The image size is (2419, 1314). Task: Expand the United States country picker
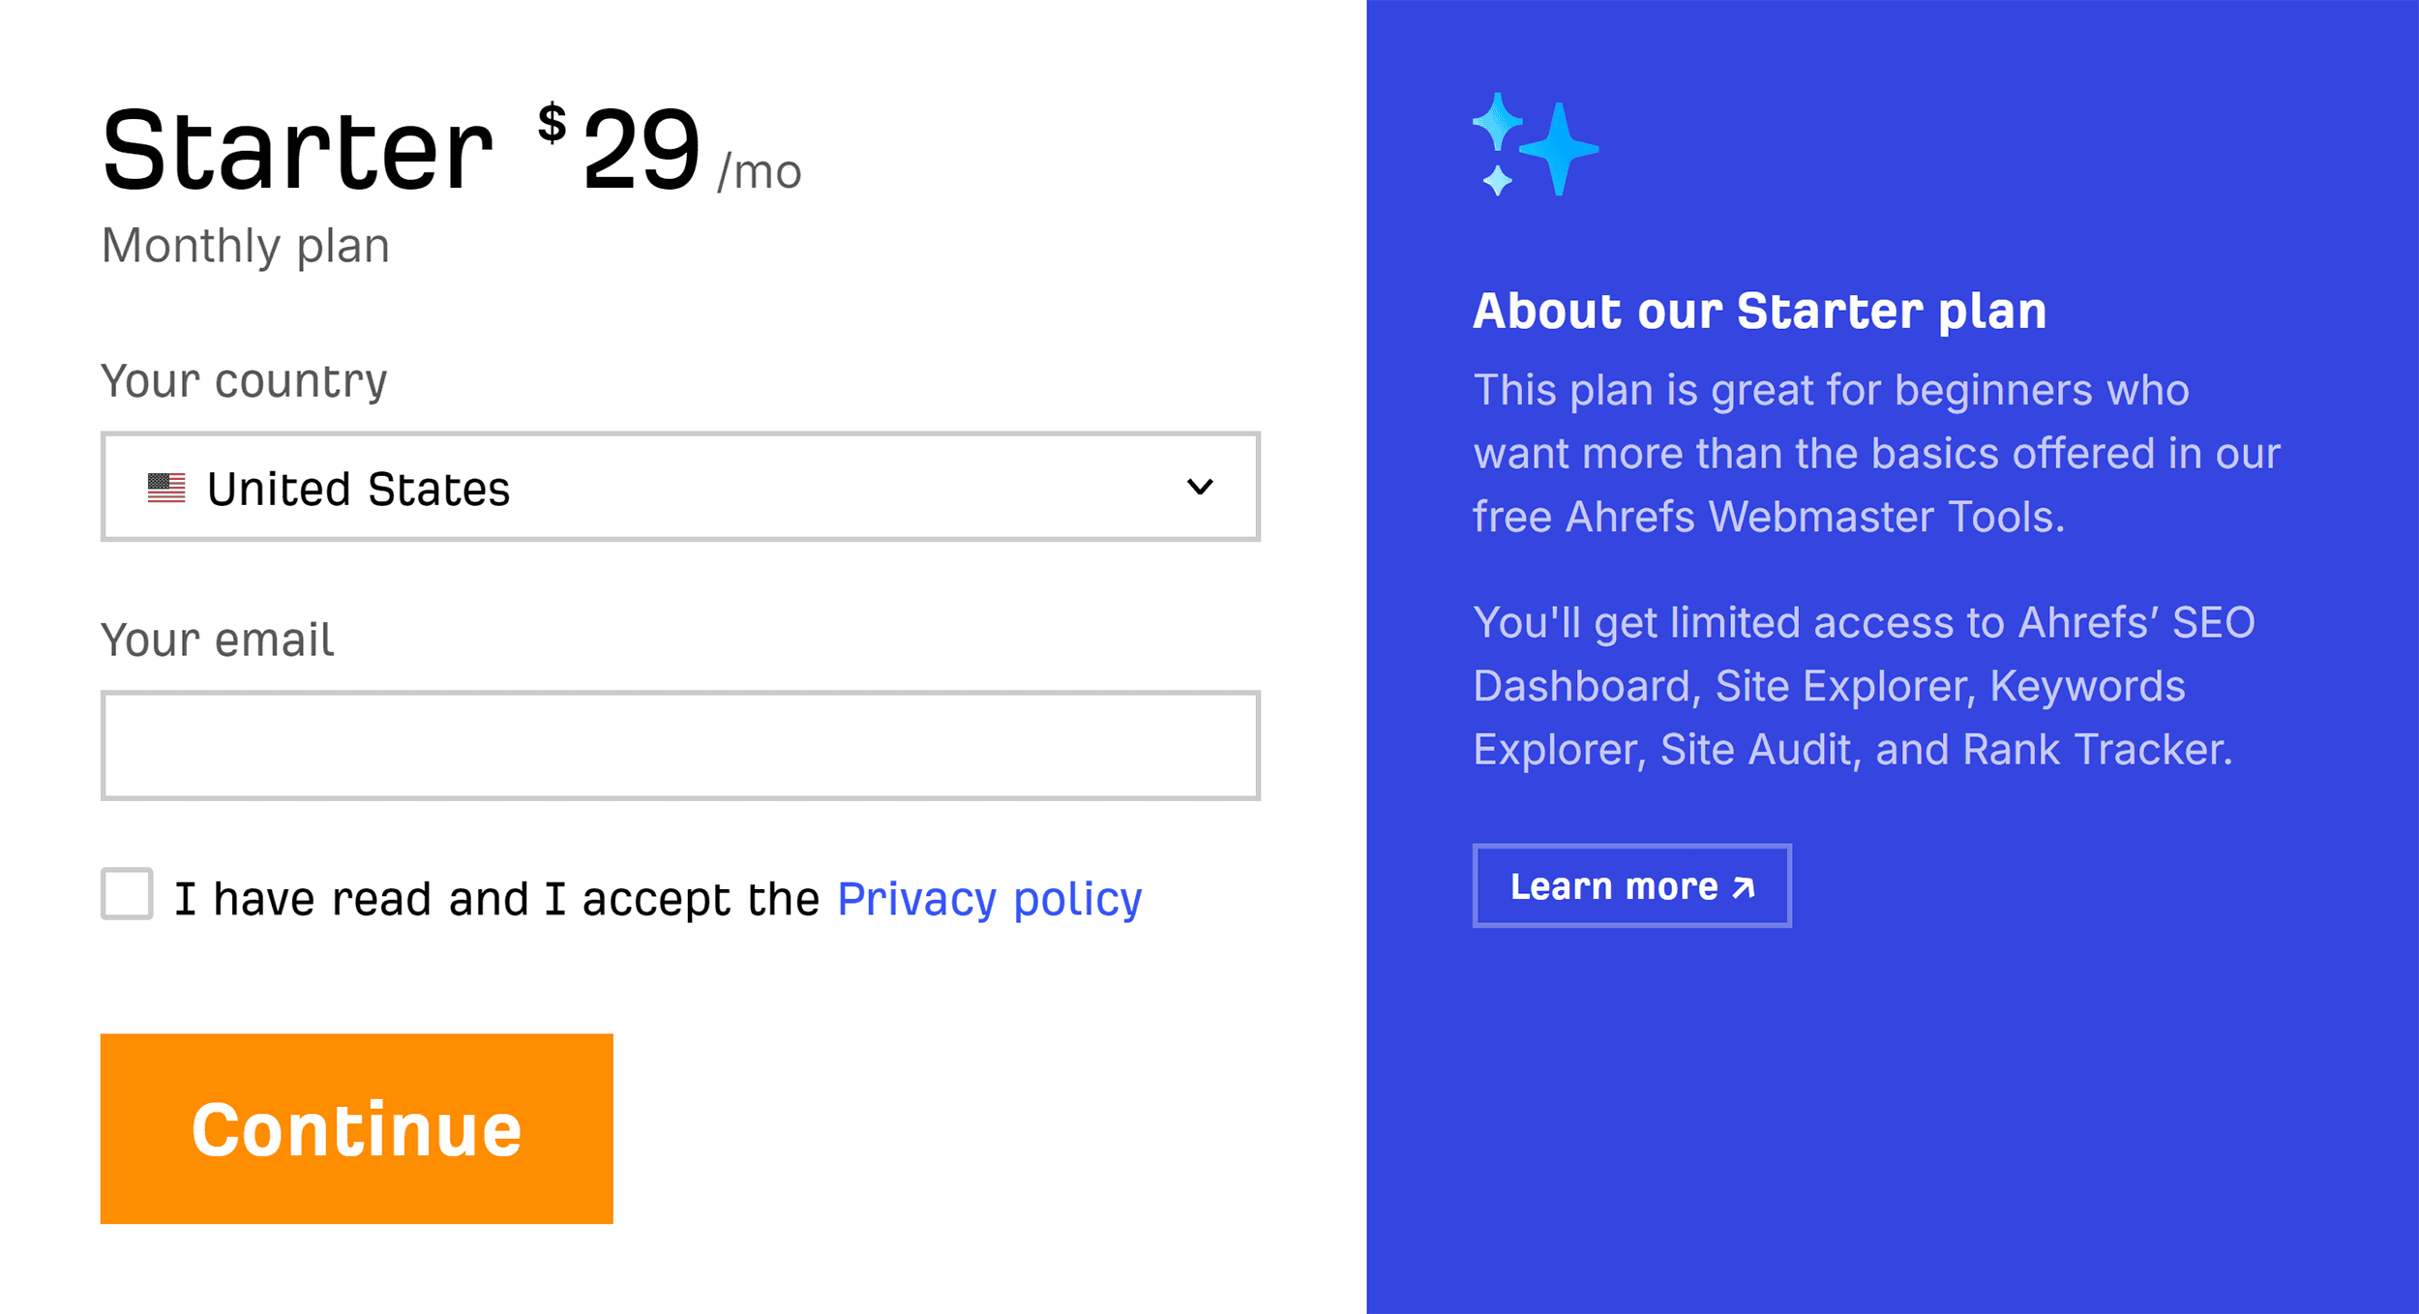pyautogui.click(x=677, y=488)
